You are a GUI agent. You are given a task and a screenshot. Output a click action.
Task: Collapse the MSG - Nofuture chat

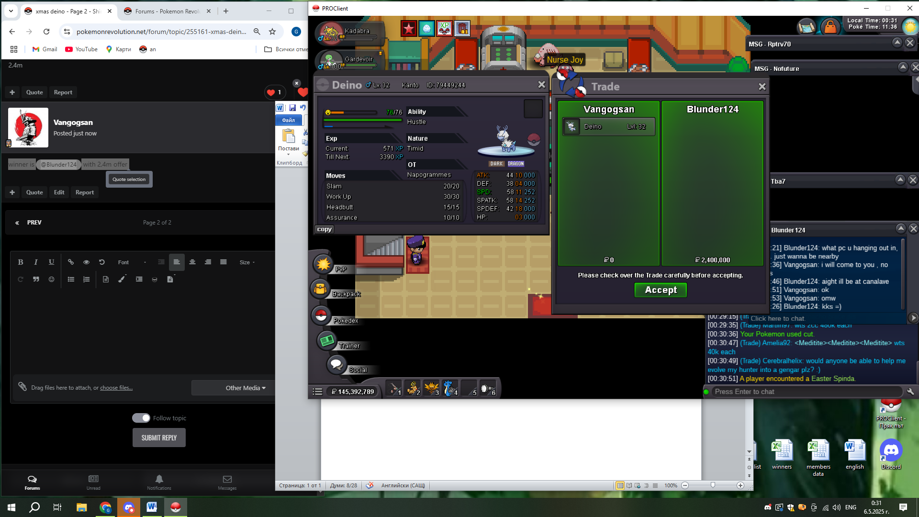903,67
